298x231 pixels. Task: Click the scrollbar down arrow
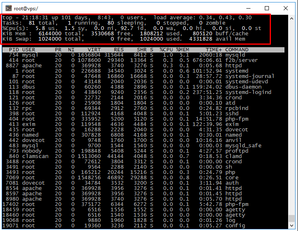tap(292, 226)
